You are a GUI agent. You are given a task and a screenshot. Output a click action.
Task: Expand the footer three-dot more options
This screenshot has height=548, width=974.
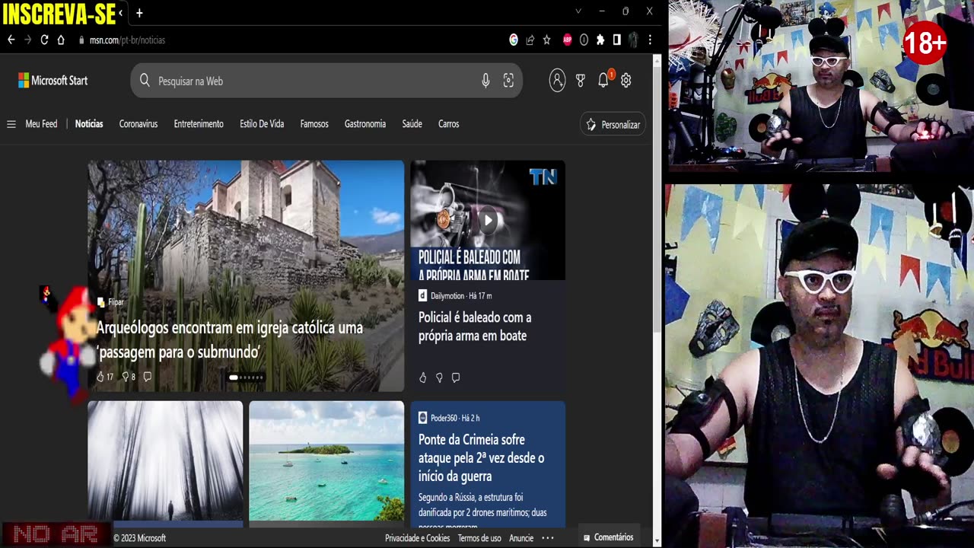click(548, 538)
